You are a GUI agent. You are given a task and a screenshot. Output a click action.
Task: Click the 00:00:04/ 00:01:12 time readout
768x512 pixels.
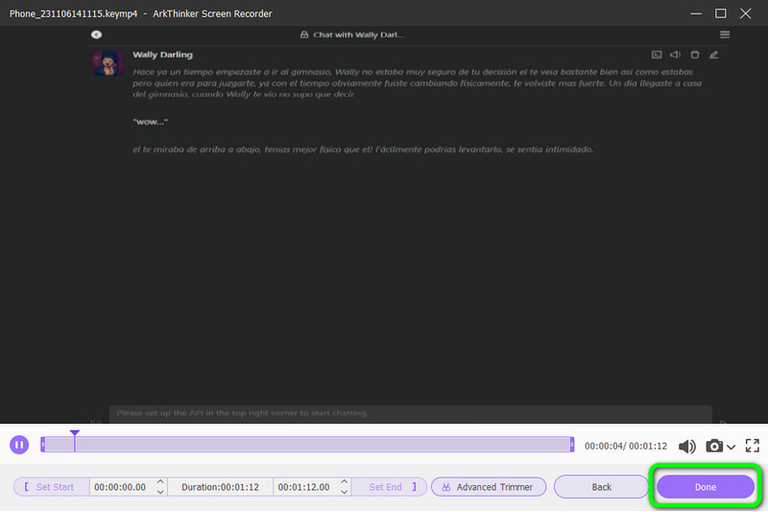(x=626, y=446)
